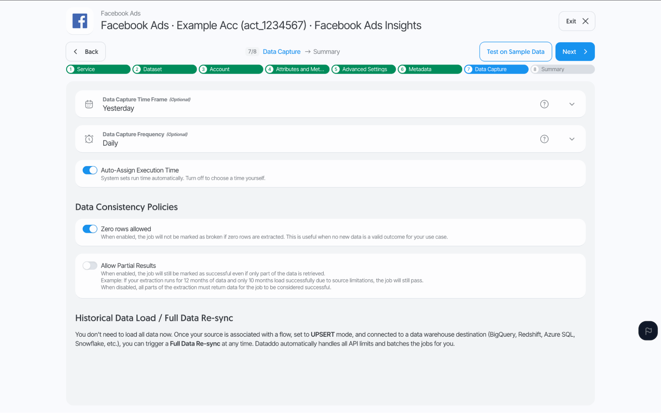Expand the Data Capture Frequency chevron

click(x=572, y=139)
